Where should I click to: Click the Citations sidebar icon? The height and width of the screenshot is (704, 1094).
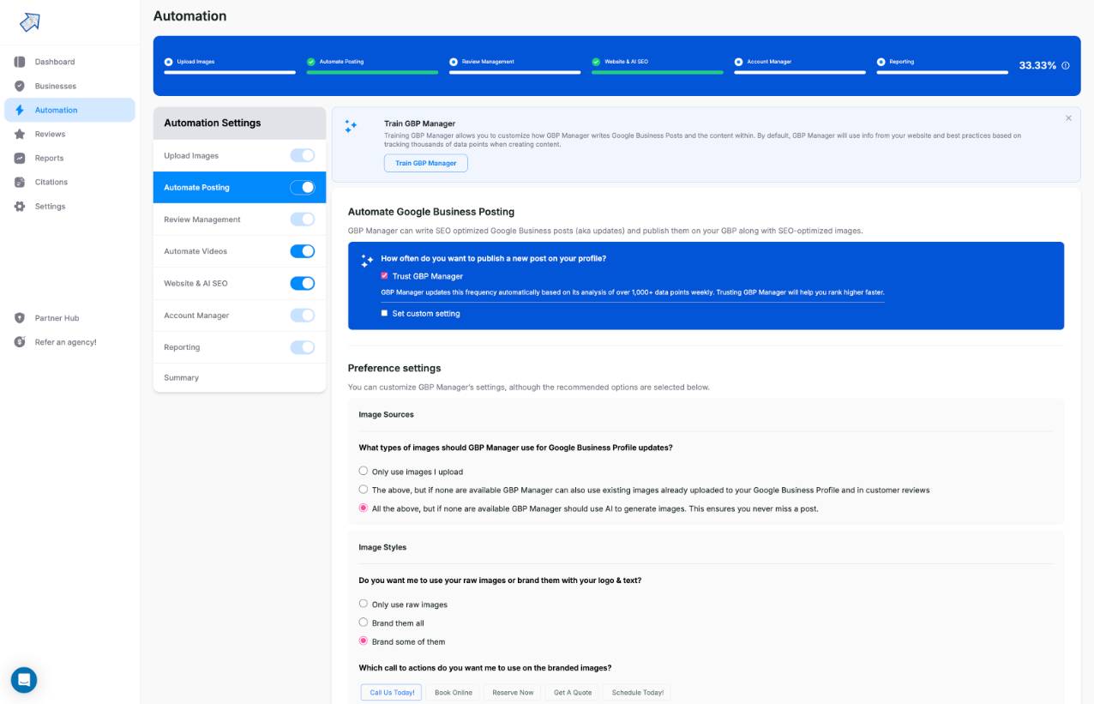tap(20, 182)
